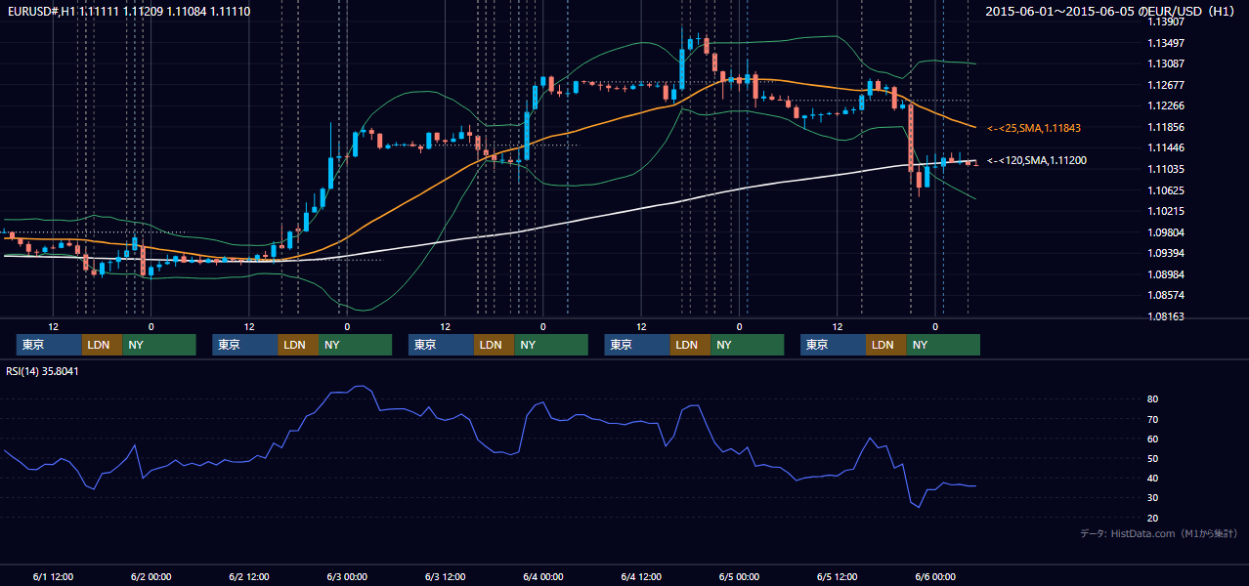Select the 6/6 00:00 date label
Screen dimensions: 1249x586
(935, 576)
